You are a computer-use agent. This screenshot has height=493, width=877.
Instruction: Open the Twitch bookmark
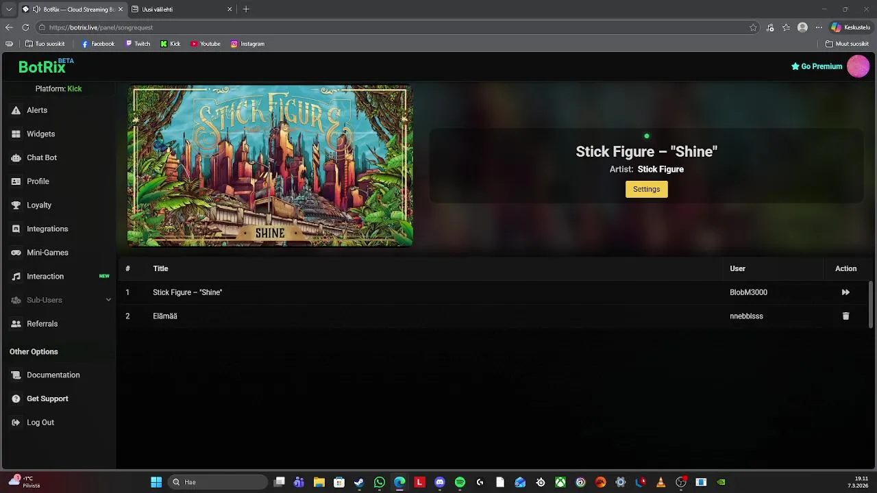pyautogui.click(x=138, y=44)
